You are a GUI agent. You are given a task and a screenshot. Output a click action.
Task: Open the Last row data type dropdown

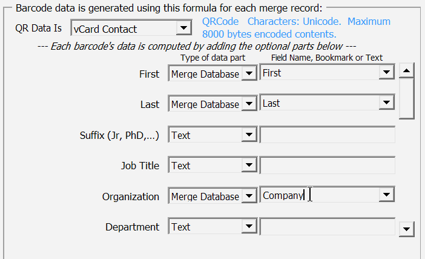click(x=248, y=104)
